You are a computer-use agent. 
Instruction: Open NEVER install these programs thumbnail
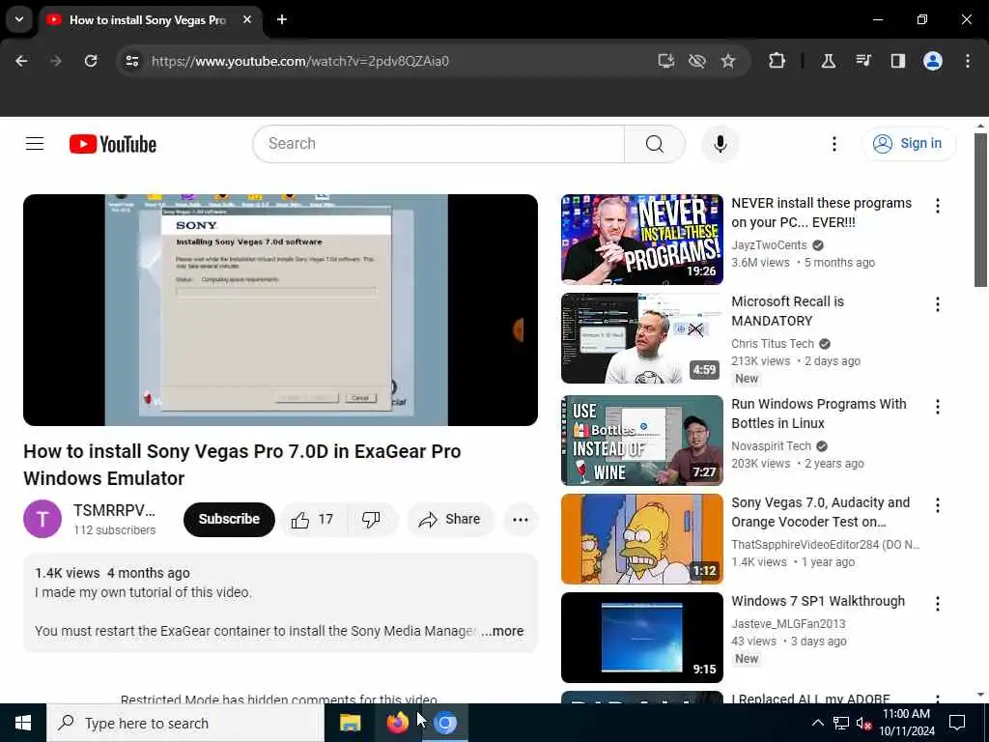(642, 240)
